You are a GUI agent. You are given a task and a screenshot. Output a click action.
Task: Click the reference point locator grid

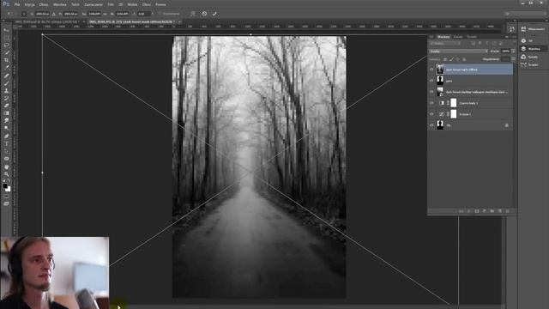pyautogui.click(x=24, y=14)
